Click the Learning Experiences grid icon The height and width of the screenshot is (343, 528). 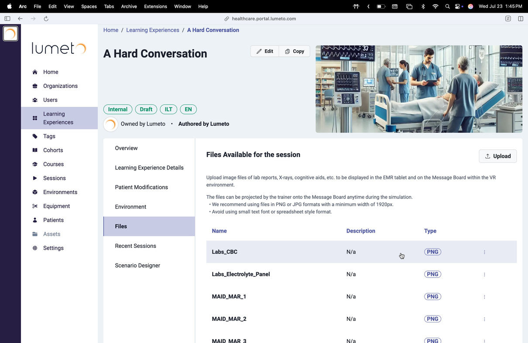pos(35,118)
